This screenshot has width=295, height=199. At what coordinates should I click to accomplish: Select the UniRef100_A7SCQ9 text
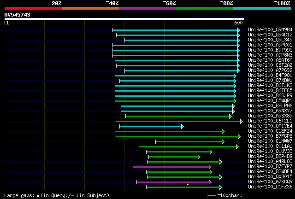[270, 182]
